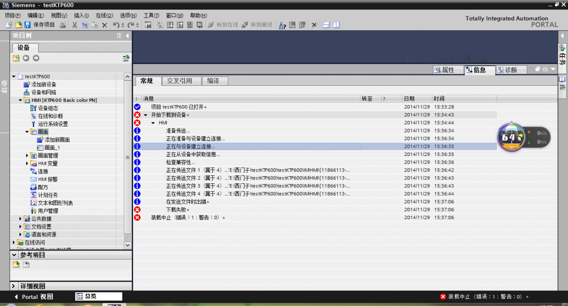The width and height of the screenshot is (568, 306).
Task: Click the New project toolbar icon
Action: pyautogui.click(x=9, y=25)
